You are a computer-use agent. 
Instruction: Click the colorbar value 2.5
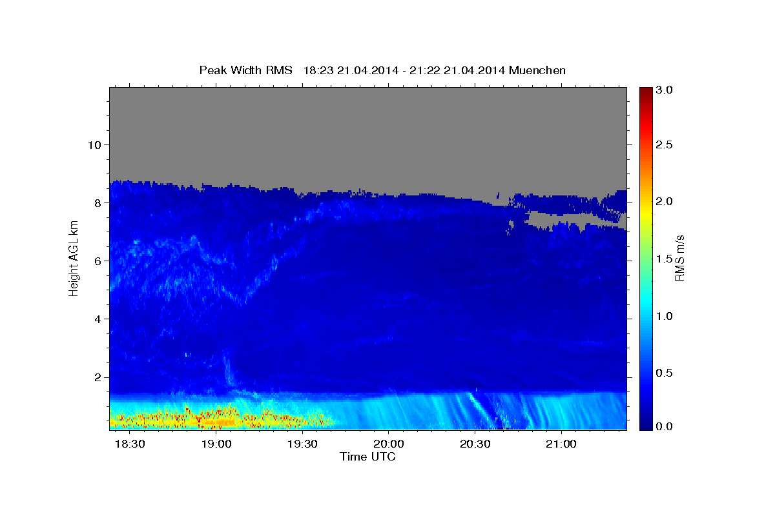coord(665,144)
